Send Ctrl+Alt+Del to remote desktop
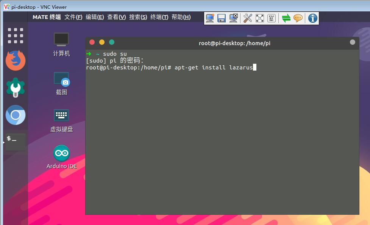The image size is (370, 225). [271, 18]
